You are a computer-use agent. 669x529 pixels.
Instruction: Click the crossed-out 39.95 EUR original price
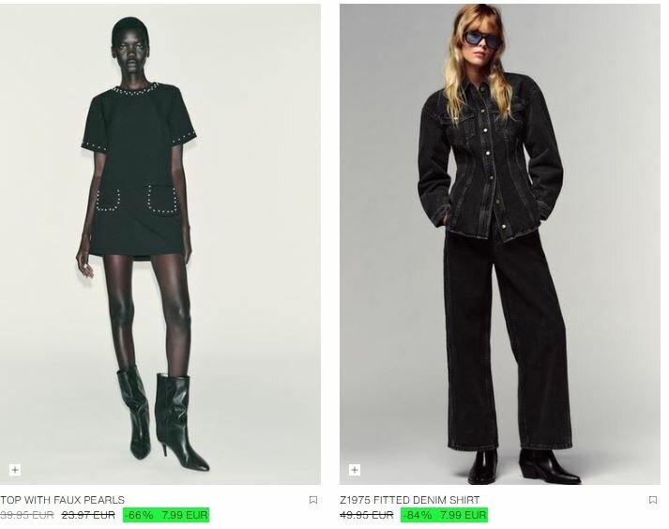(x=26, y=515)
